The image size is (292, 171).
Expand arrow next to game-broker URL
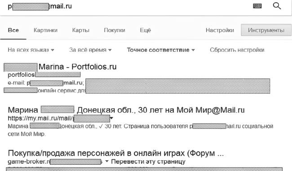pyautogui.click(x=107, y=161)
